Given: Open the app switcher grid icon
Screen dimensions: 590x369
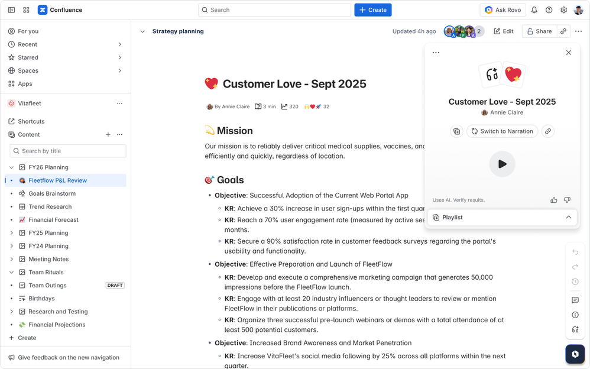Looking at the screenshot, I should tap(26, 10).
